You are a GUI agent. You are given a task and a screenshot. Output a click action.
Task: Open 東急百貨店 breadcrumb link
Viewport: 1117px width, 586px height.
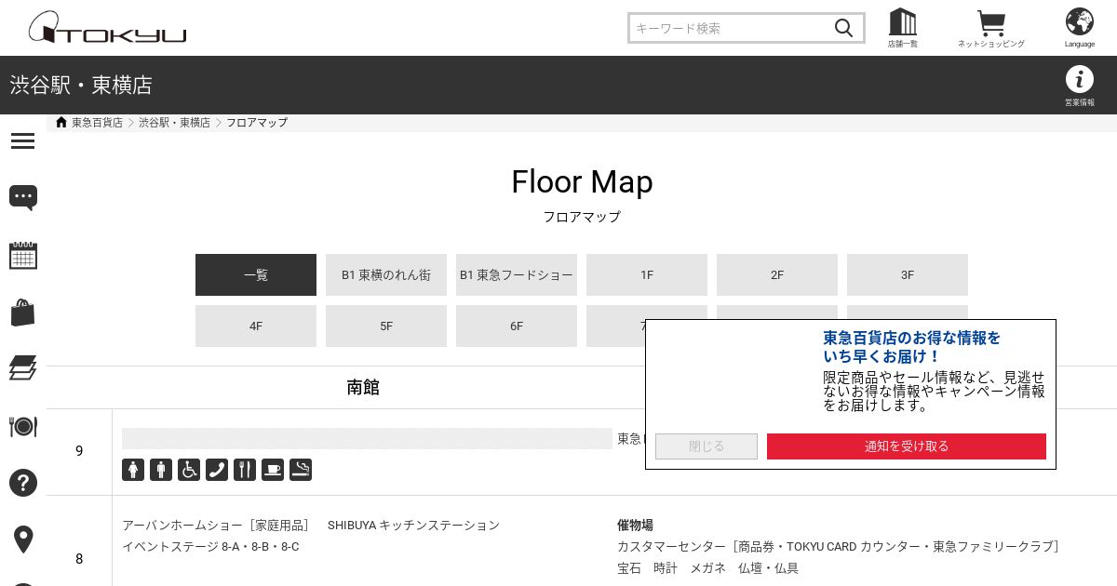tap(97, 123)
